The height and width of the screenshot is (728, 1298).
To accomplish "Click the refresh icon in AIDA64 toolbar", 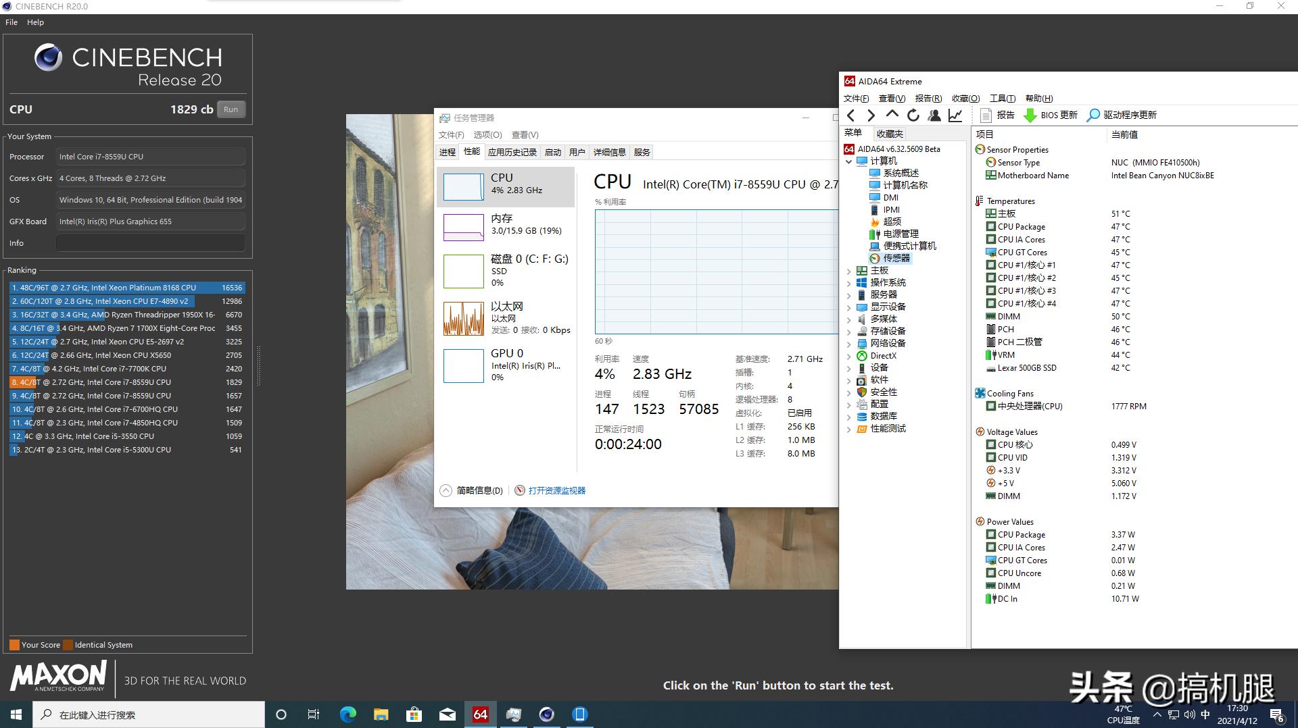I will coord(913,115).
